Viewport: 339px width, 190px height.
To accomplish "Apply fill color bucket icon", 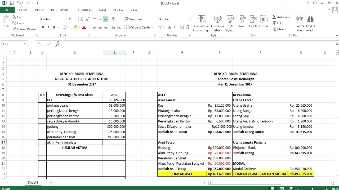I will click(76, 27).
